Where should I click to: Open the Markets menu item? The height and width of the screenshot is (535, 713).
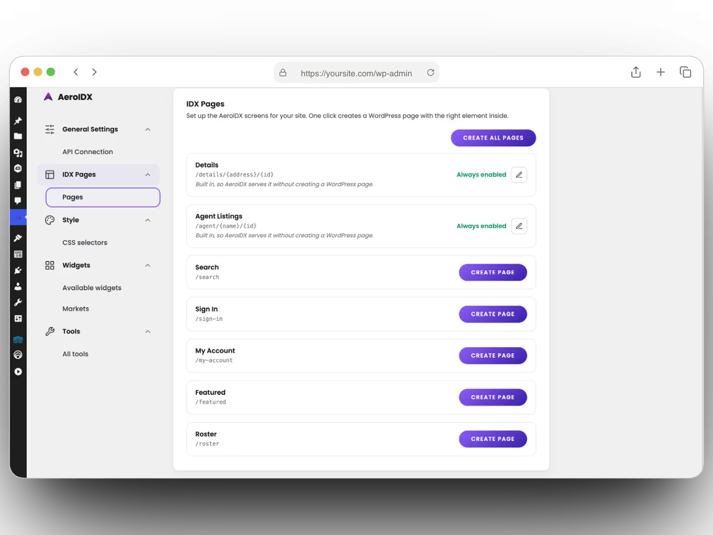[x=75, y=309]
